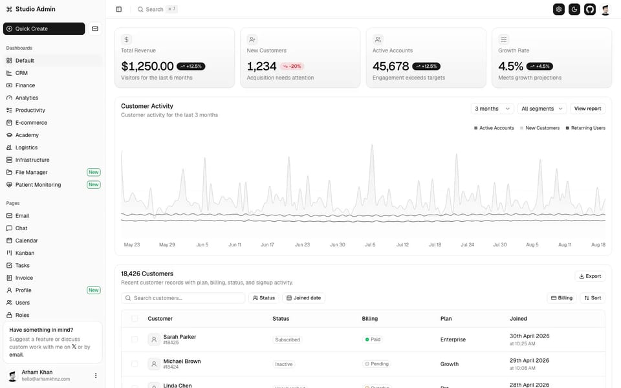The image size is (621, 388).
Task: Go to Calendar page
Action: pyautogui.click(x=52, y=241)
